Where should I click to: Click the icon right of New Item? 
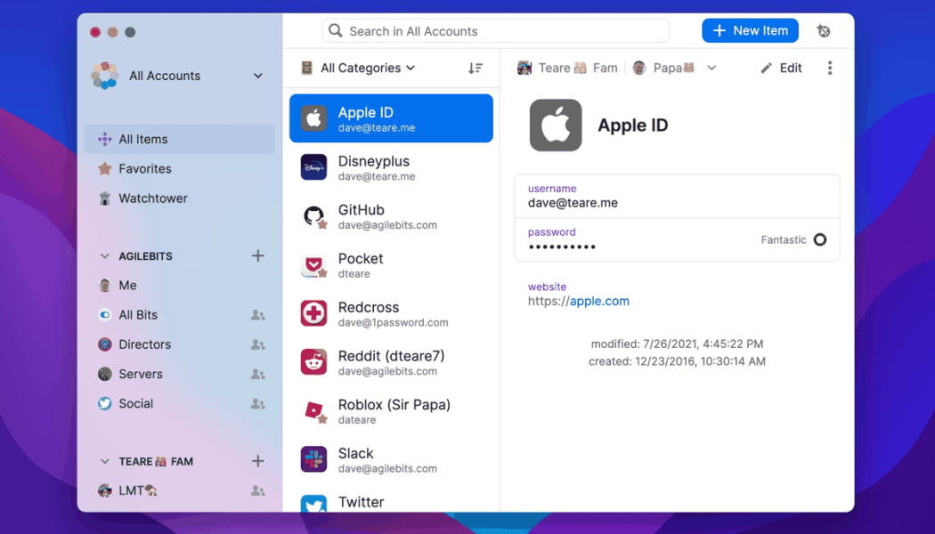pos(824,31)
